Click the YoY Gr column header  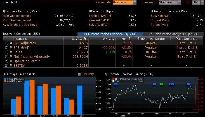point(124,38)
